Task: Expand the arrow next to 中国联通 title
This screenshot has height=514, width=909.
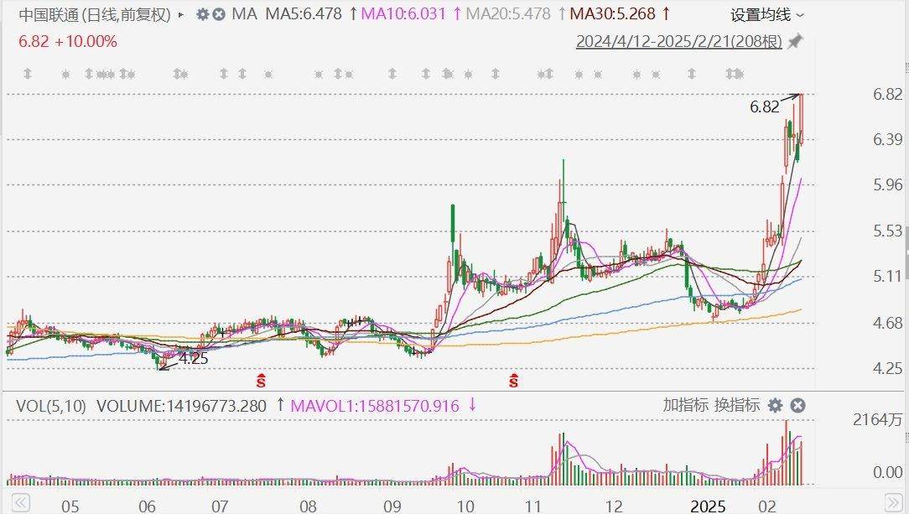Action: click(x=182, y=15)
